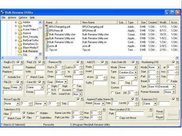The width and height of the screenshot is (182, 136).
Task: Click the folder tree horizontal scrollbar
Action: tap(14, 57)
